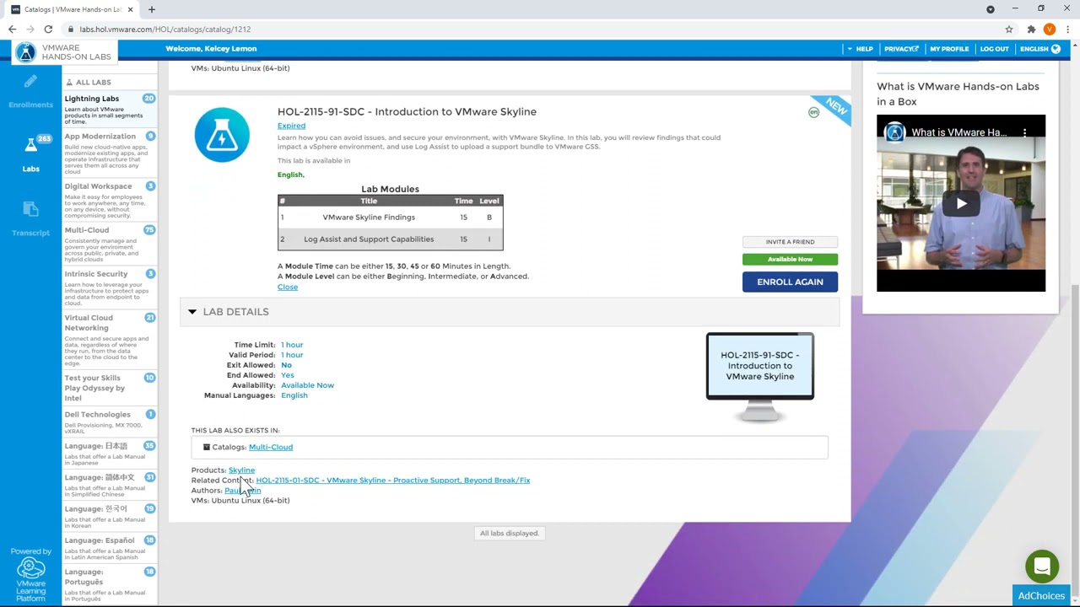Open the Chrome tab search dropdown arrow

991,9
